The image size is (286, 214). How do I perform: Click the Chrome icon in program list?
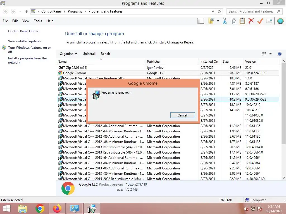(x=60, y=73)
